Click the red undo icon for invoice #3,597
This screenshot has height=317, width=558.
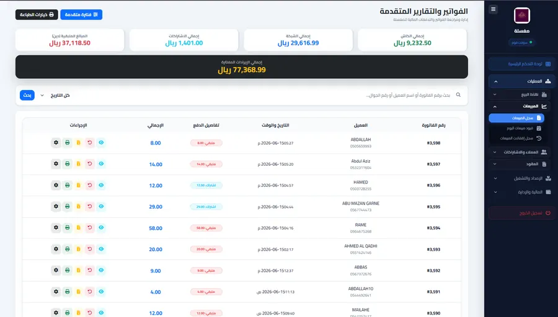90,164
